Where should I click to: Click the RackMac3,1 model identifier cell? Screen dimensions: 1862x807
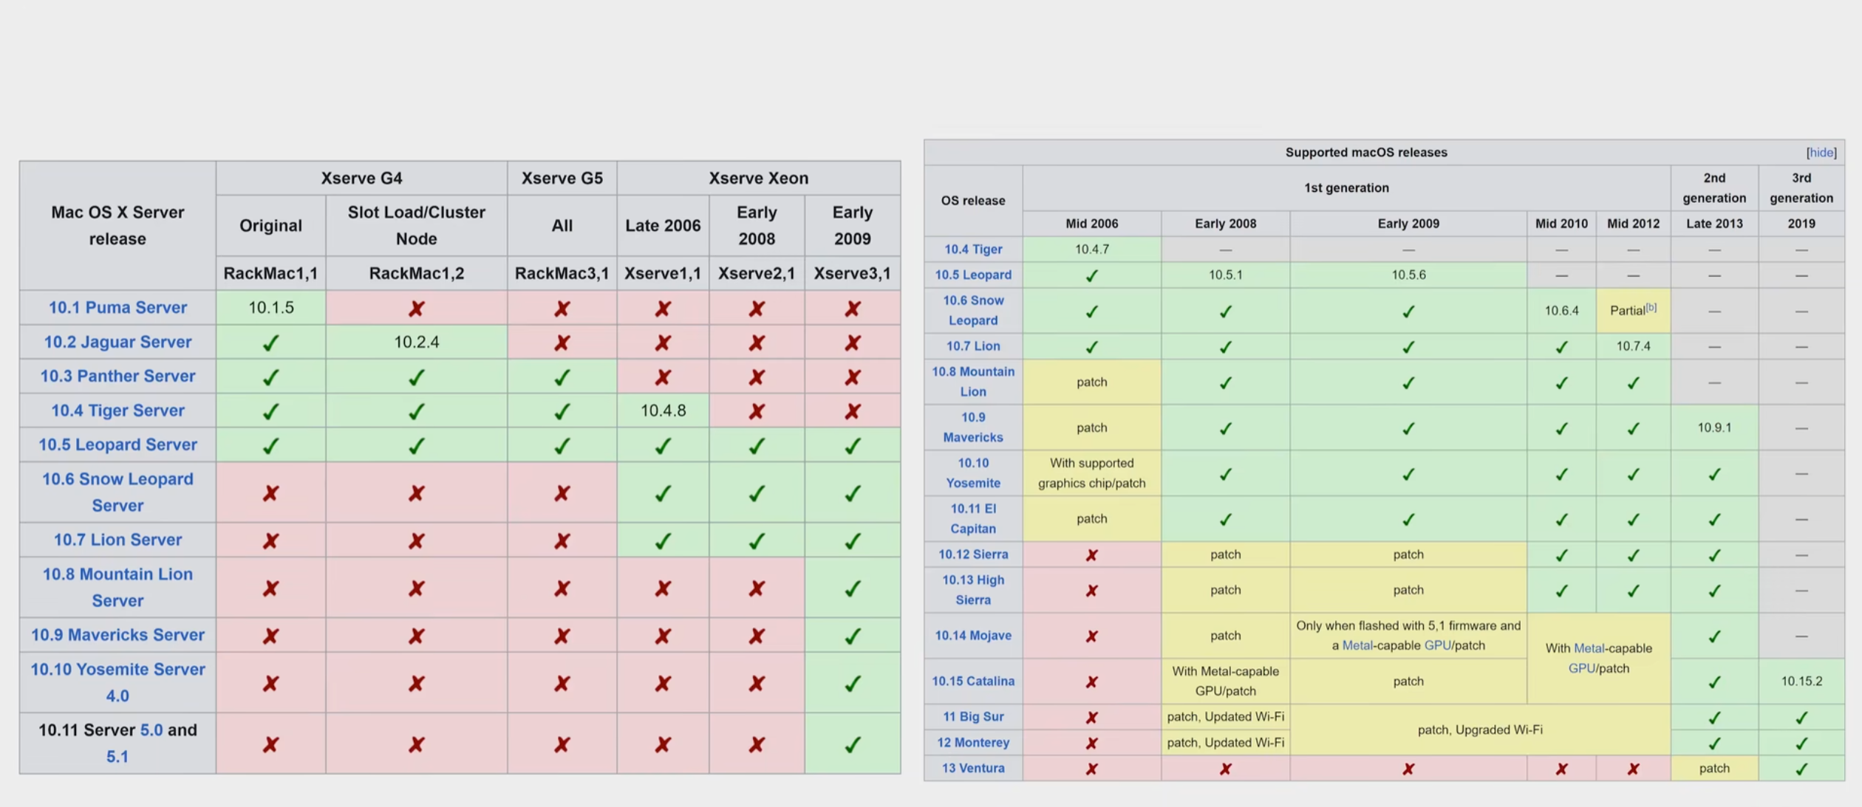[x=562, y=274]
